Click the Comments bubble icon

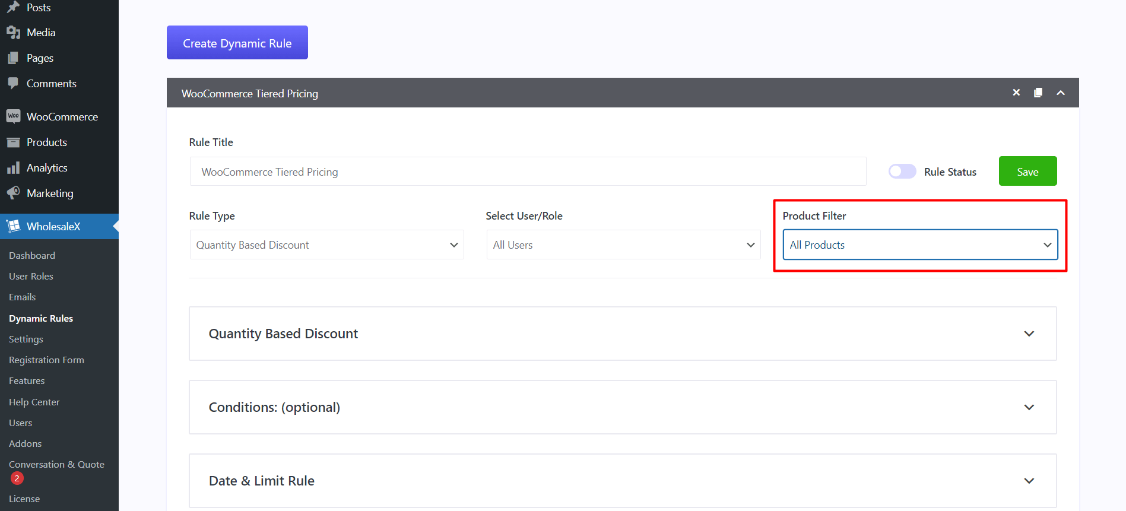[x=13, y=83]
